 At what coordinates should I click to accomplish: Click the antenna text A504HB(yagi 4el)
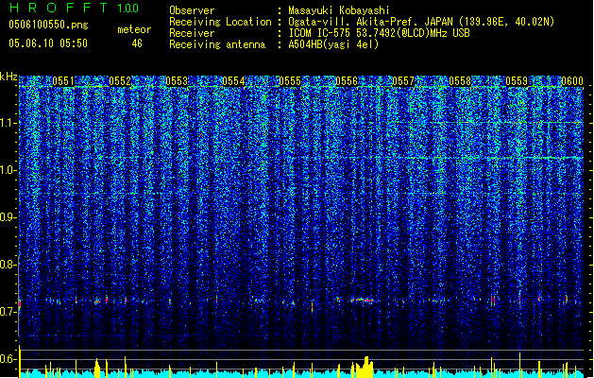tap(333, 44)
